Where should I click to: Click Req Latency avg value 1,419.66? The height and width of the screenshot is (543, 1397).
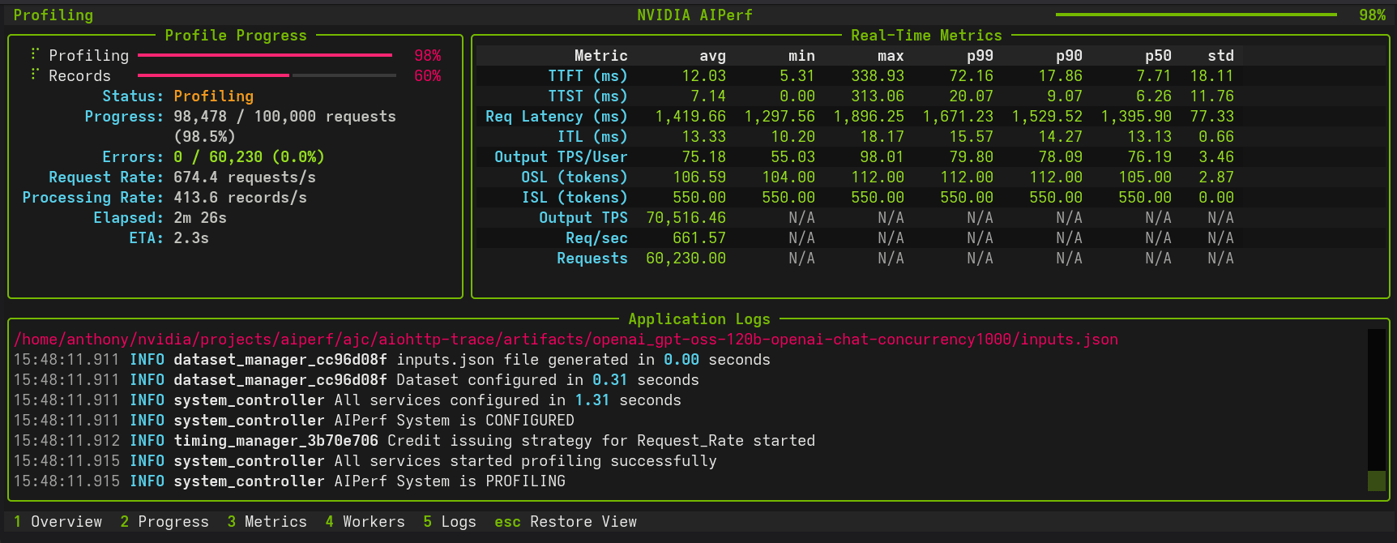(x=690, y=117)
